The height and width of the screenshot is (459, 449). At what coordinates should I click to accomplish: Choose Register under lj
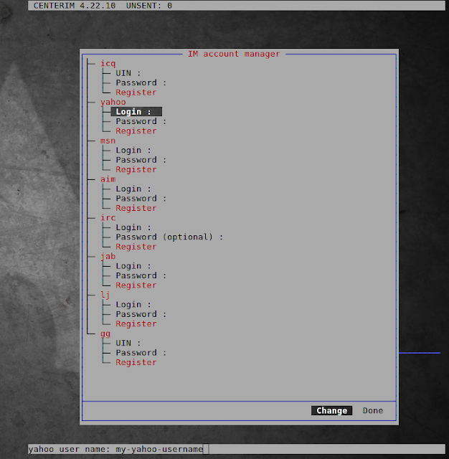[136, 324]
